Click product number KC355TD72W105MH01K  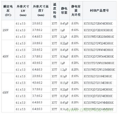pos(99,63)
